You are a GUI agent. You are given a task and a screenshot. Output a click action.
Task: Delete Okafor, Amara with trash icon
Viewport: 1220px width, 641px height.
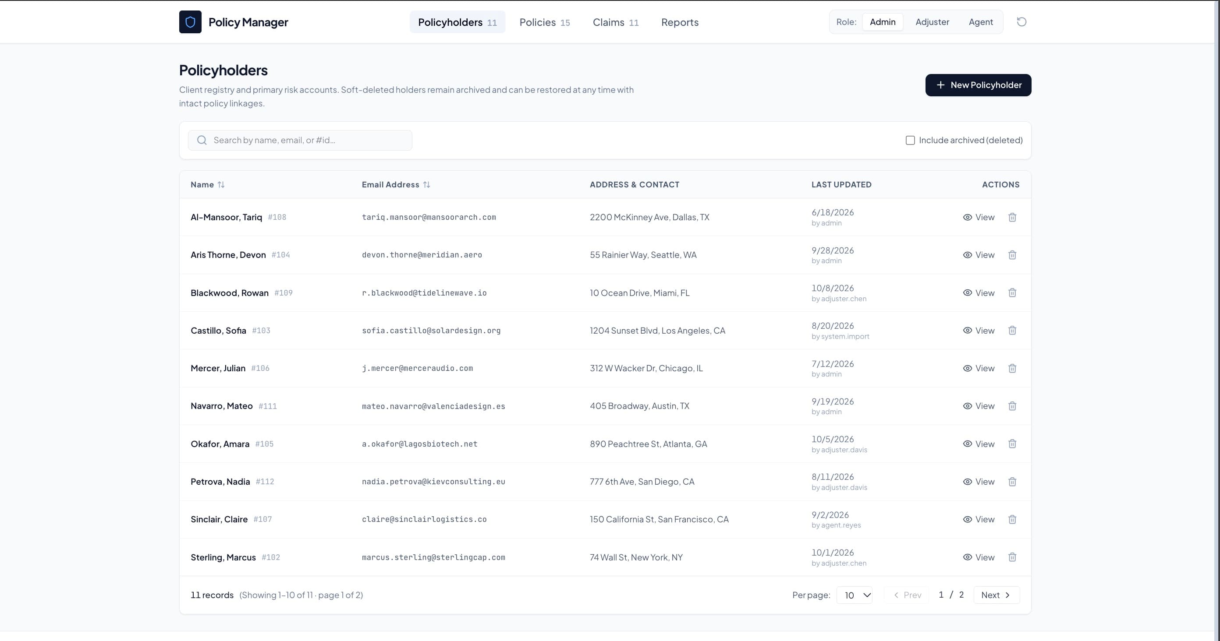1012,444
